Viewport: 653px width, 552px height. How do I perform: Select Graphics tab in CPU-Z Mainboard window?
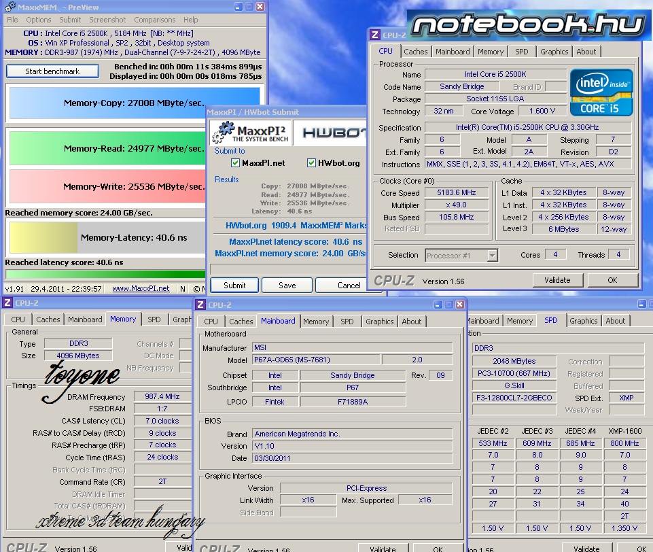pos(379,322)
